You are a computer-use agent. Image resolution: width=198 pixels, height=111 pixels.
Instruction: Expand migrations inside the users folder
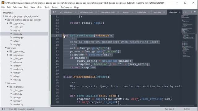8,87
